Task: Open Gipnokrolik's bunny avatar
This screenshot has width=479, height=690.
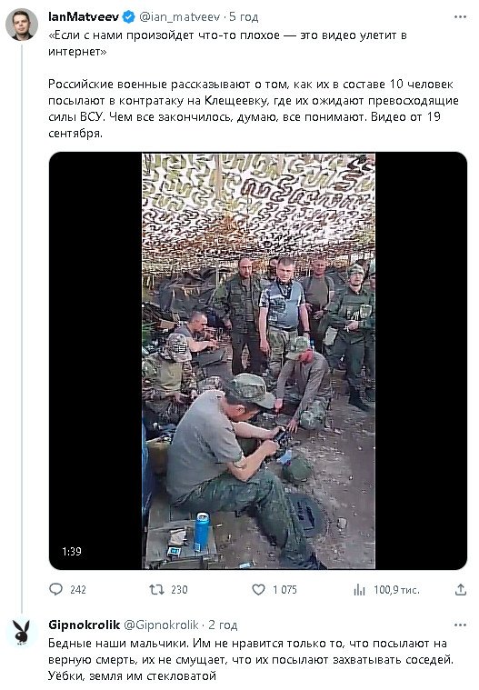Action: coord(22,633)
